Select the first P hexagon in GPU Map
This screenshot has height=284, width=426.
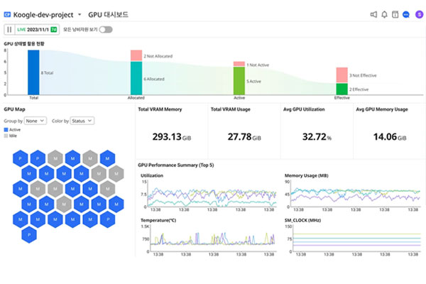[20, 158]
